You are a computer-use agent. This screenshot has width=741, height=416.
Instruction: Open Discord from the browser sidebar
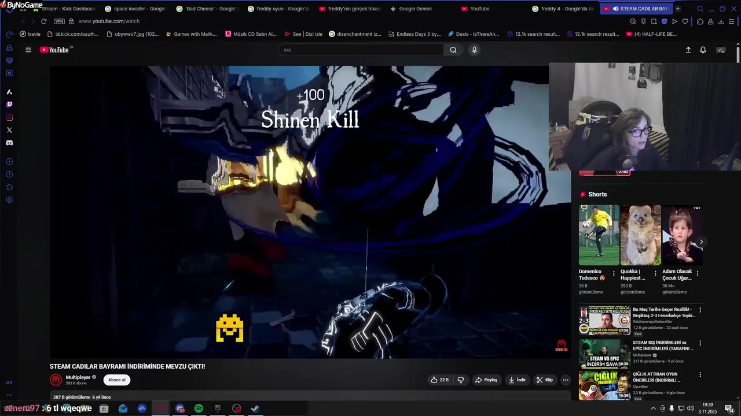9,143
